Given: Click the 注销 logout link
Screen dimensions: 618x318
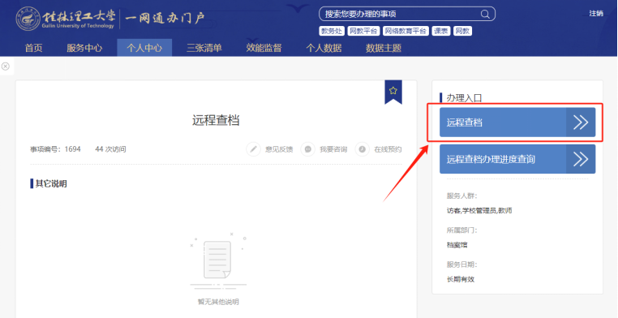Looking at the screenshot, I should 596,14.
